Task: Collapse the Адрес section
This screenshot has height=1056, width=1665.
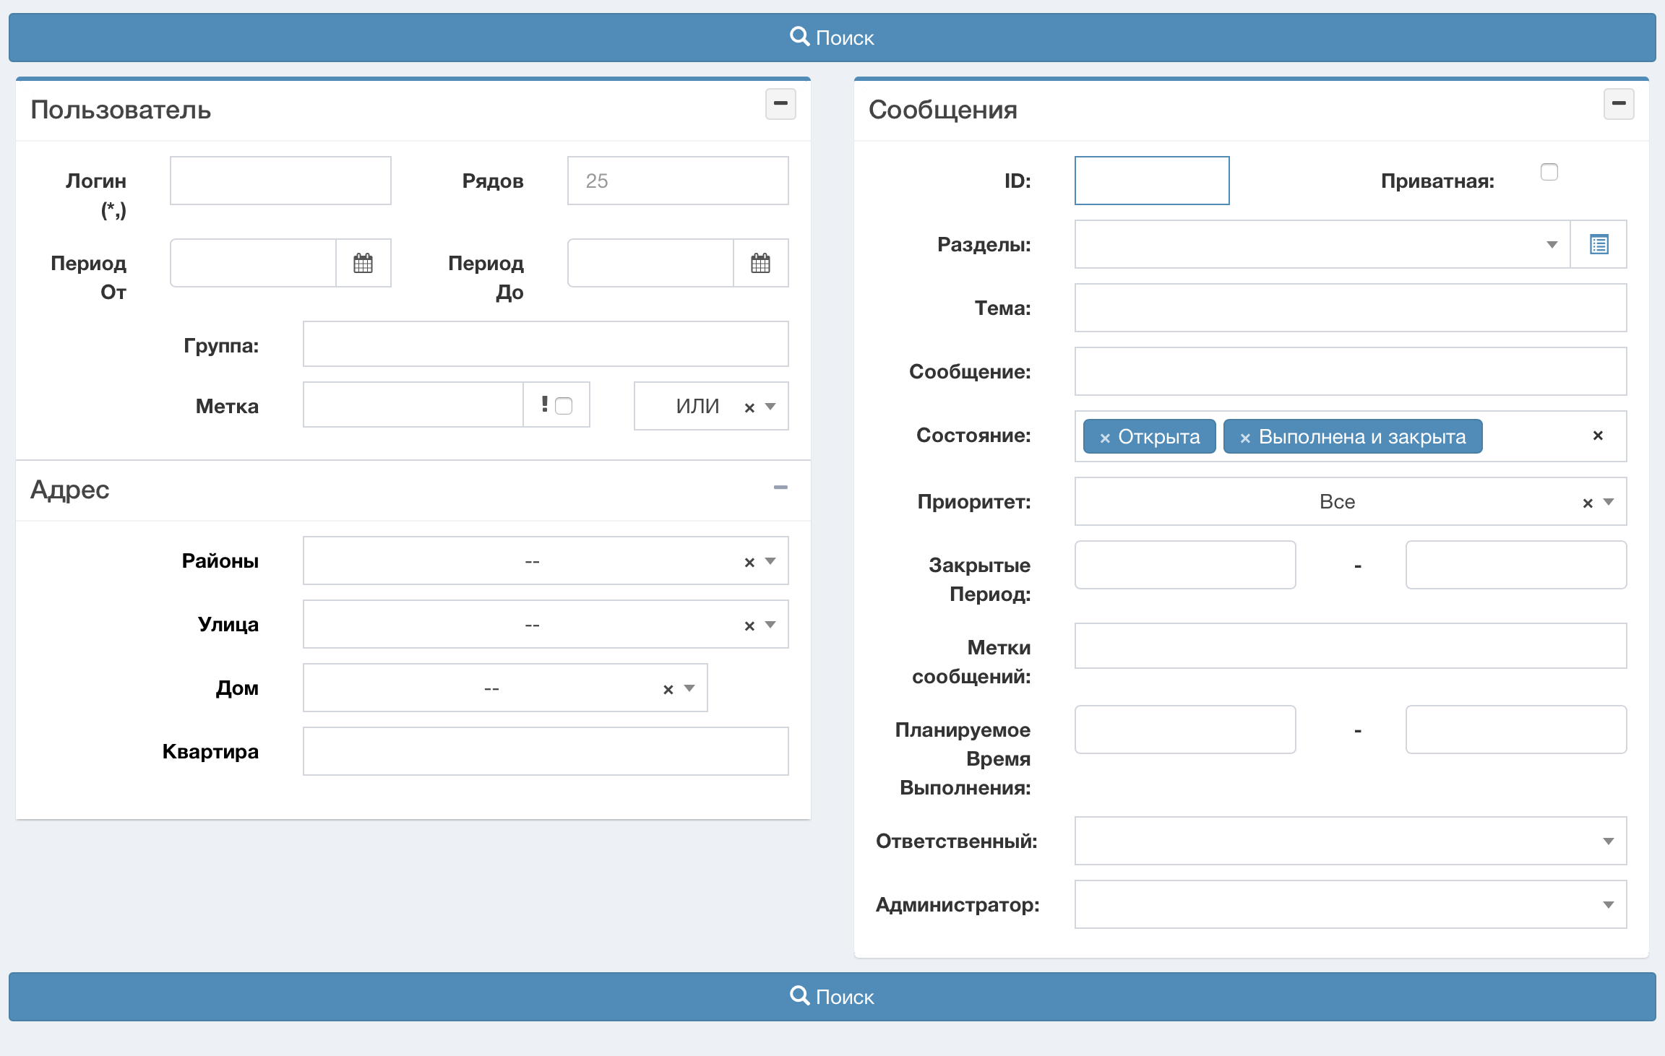Action: (x=780, y=488)
